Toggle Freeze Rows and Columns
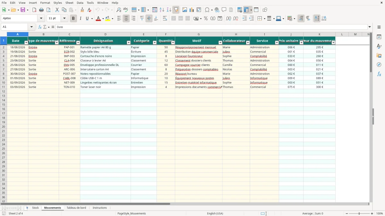385x216 pixels. [246, 10]
